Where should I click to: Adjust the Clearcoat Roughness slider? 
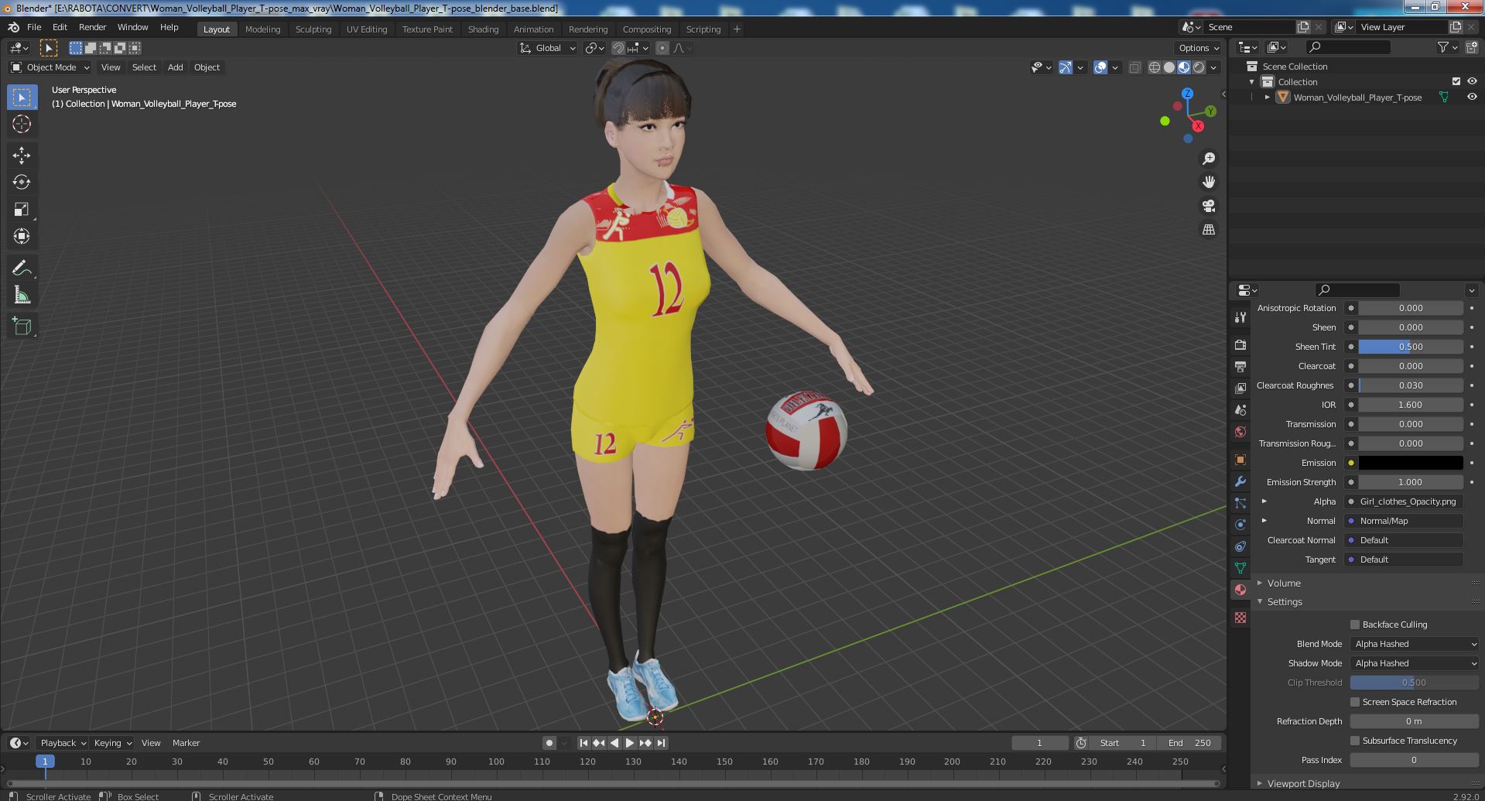[1411, 385]
